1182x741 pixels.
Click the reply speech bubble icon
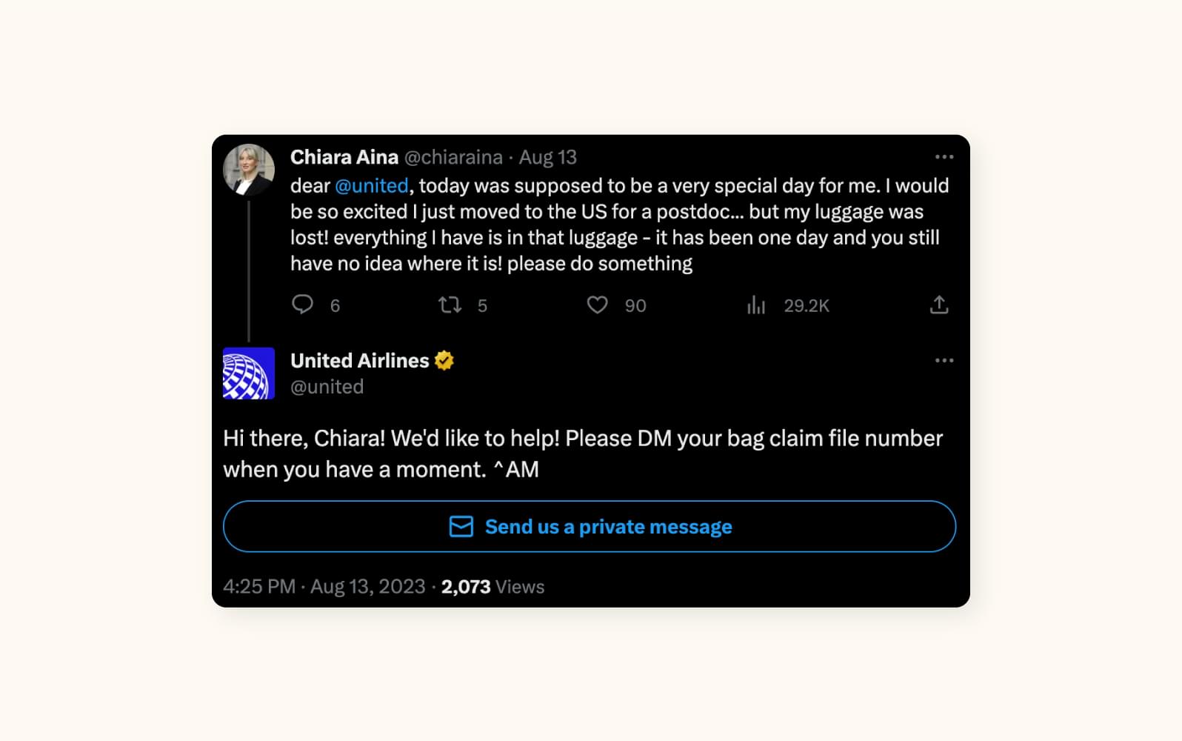(302, 305)
